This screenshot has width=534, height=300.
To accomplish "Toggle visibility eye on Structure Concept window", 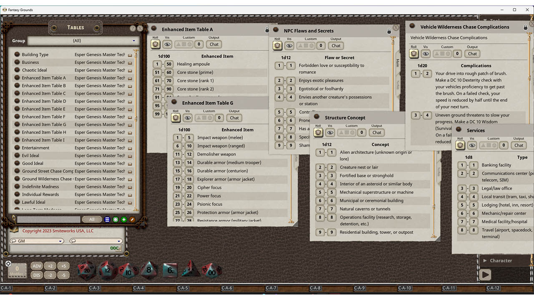I will point(330,132).
